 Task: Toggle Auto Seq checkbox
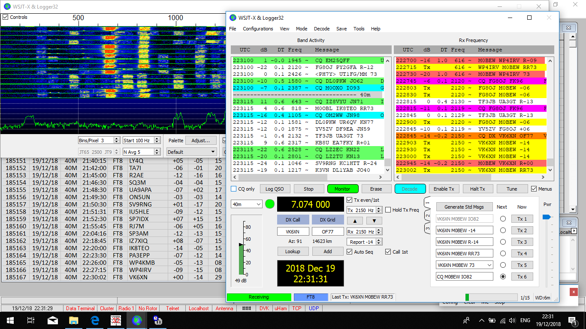(349, 252)
